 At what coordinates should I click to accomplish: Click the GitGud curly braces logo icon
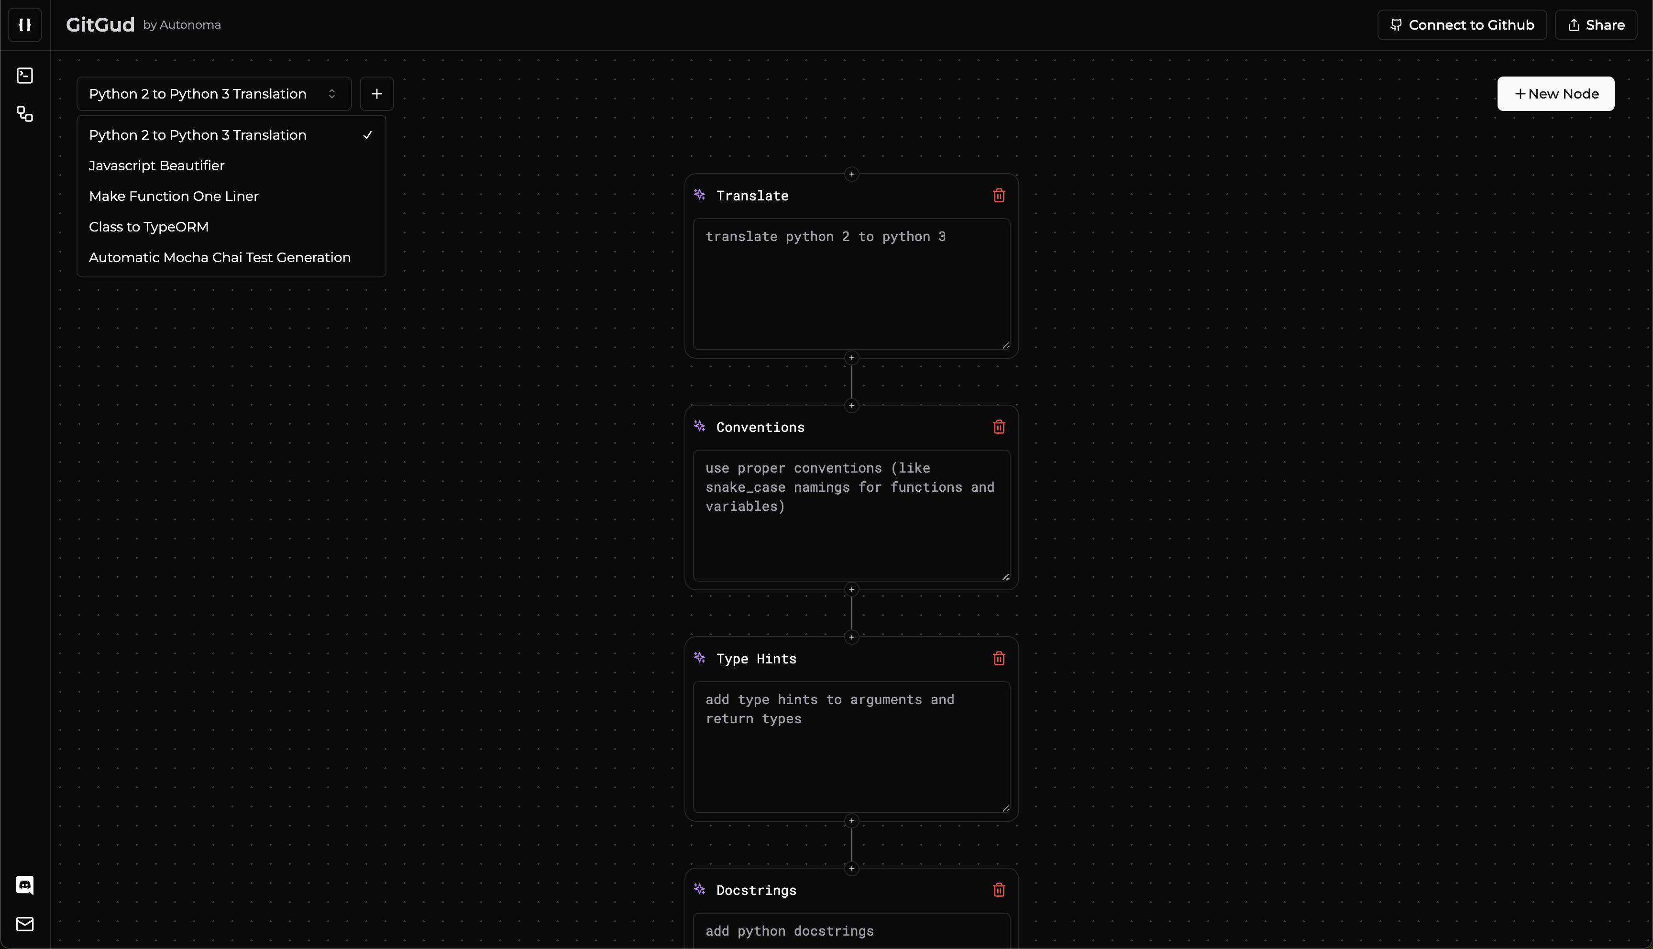click(x=25, y=25)
